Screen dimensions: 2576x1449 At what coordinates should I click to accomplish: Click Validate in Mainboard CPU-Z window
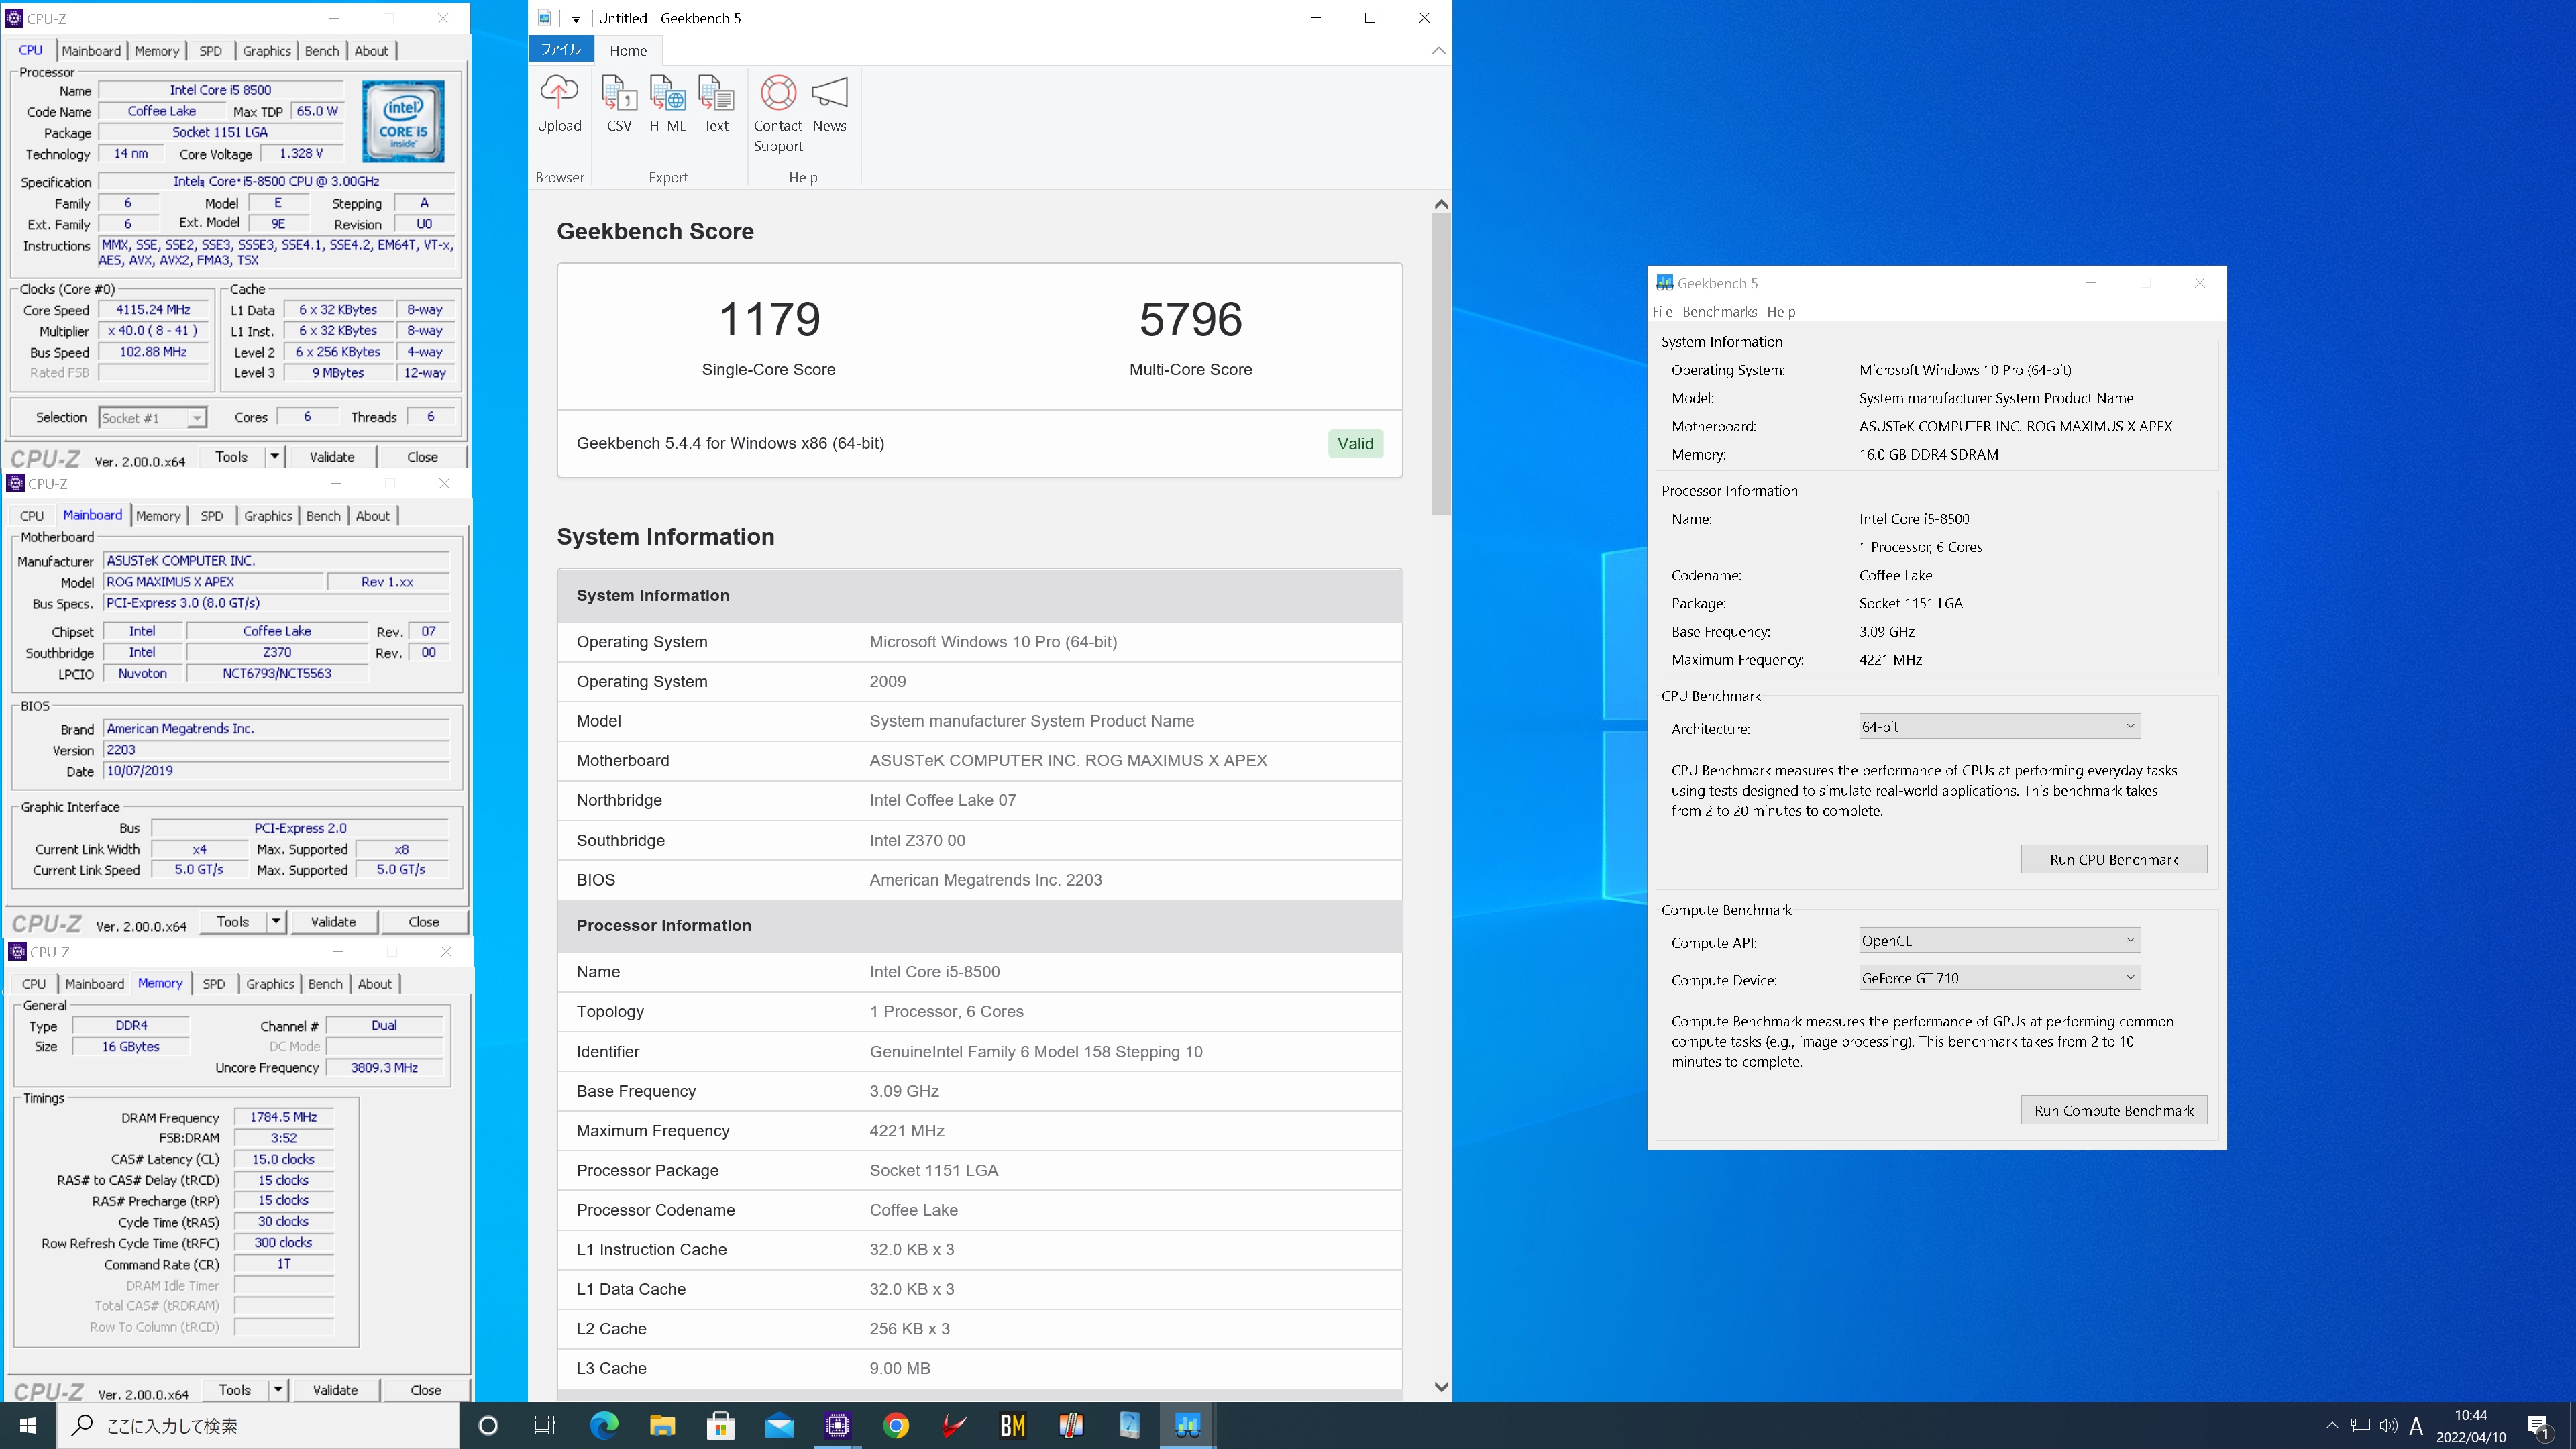pyautogui.click(x=333, y=921)
